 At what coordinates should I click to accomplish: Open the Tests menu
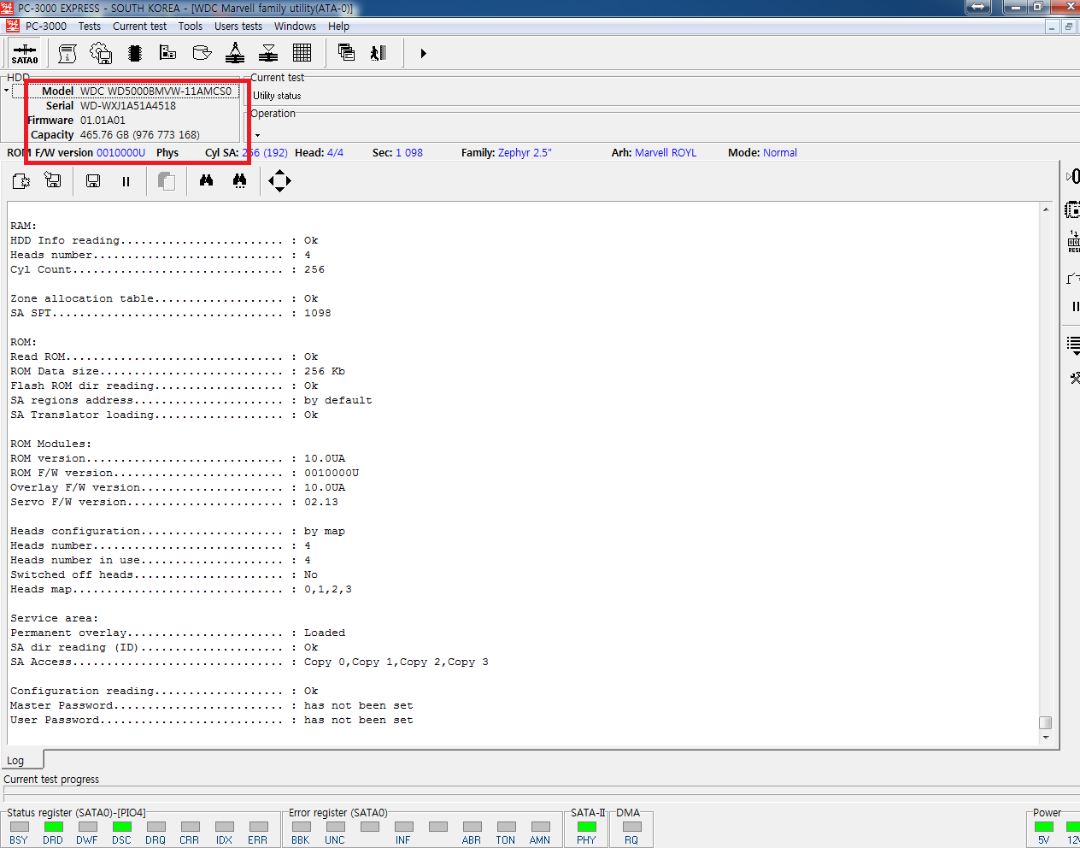(90, 26)
